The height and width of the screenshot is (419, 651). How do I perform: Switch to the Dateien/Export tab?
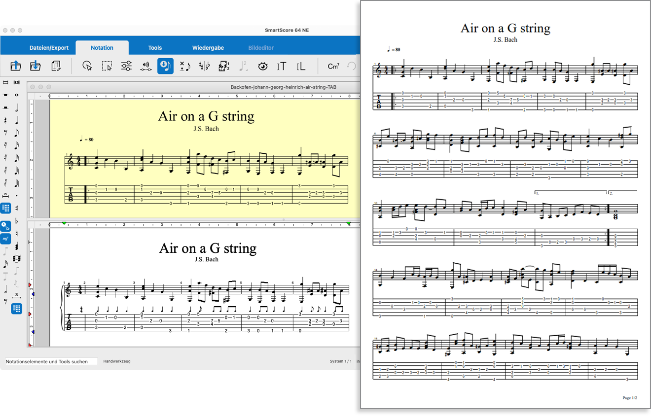click(x=49, y=48)
